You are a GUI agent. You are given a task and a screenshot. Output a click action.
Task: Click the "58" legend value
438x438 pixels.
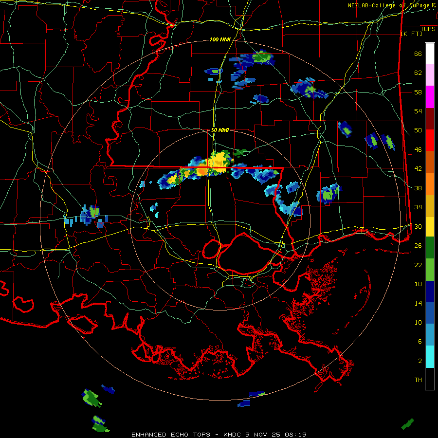click(418, 92)
